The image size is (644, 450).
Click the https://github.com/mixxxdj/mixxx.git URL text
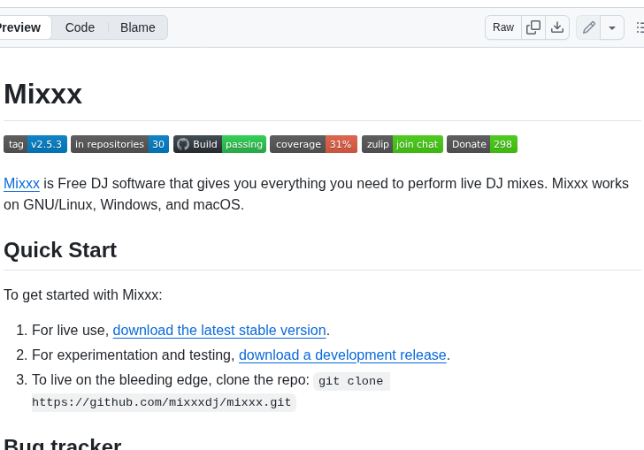161,402
